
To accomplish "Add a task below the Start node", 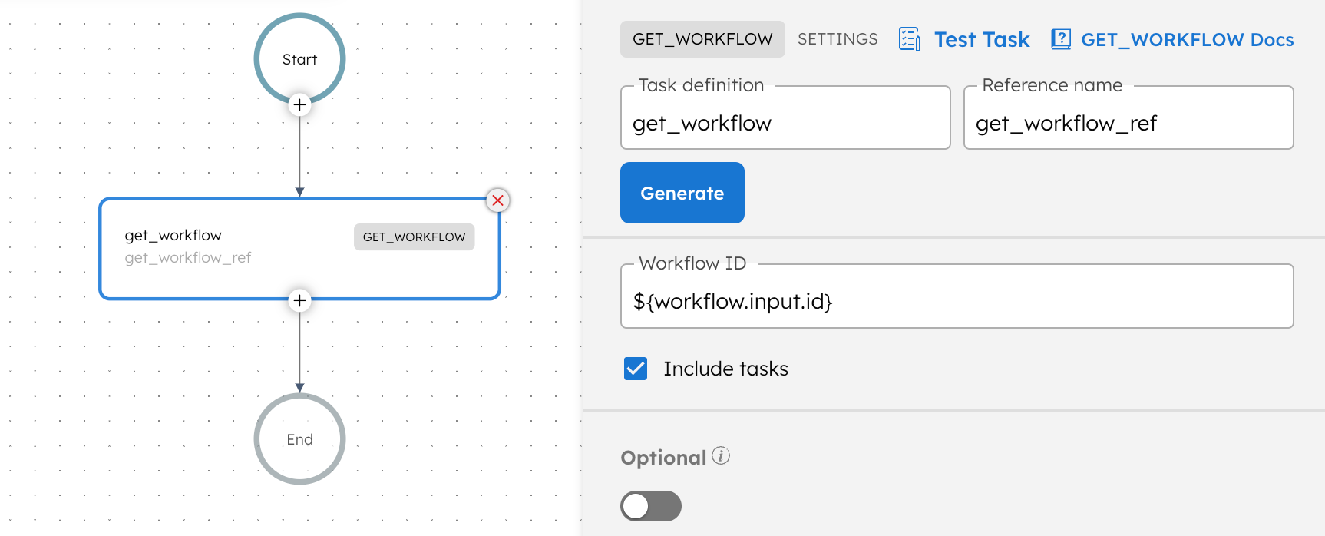I will [299, 104].
